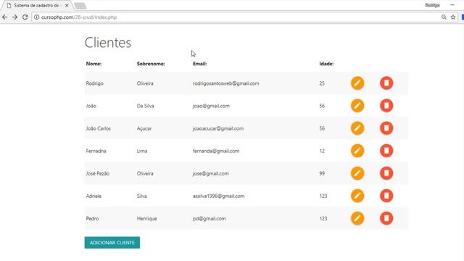Viewport: 464px width, 261px height.
Task: Click the Nome: column header
Action: [94, 64]
